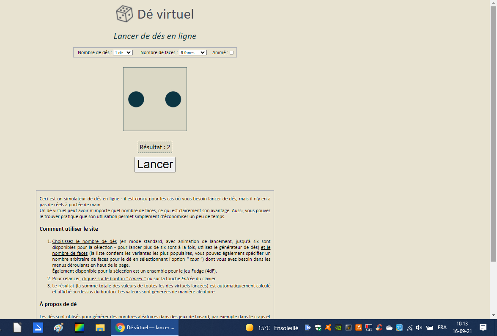Open Windows Security shield tray icon

[x=318, y=328]
